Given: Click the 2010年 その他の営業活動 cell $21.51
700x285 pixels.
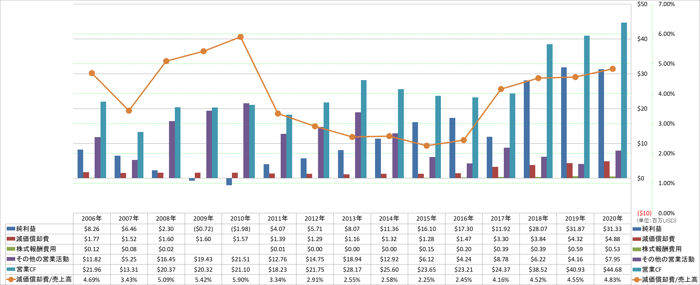Looking at the screenshot, I should [240, 259].
